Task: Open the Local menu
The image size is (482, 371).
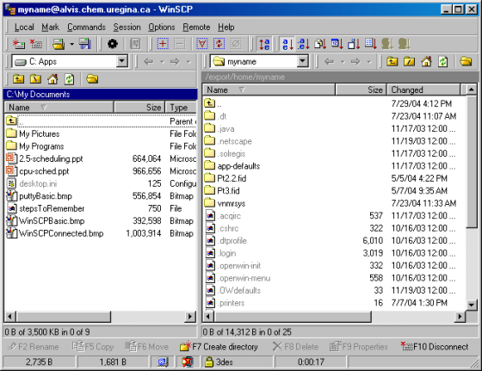Action: 24,27
